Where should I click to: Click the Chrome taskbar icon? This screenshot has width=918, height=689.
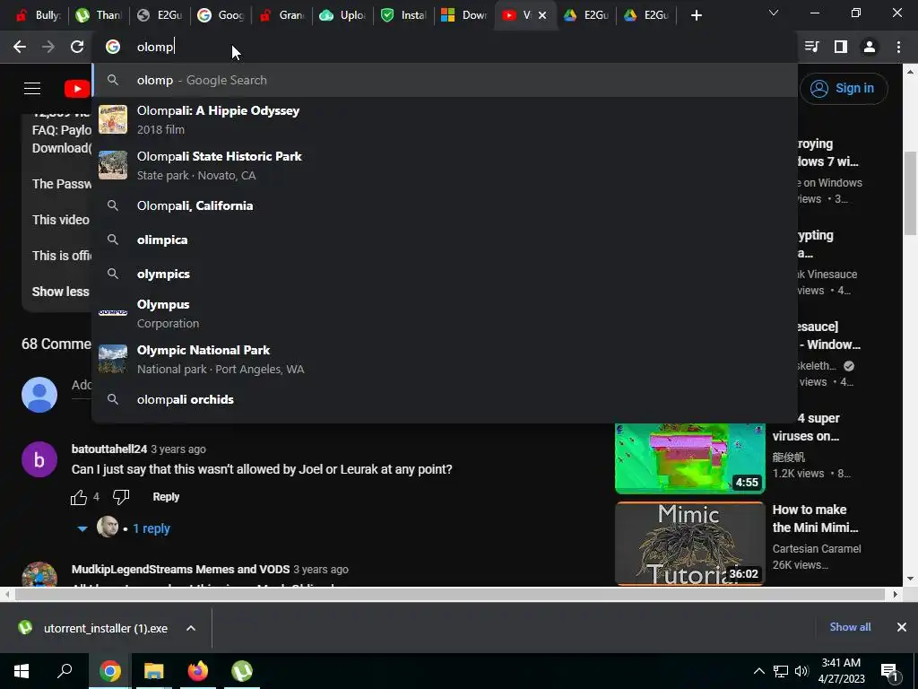(x=109, y=671)
